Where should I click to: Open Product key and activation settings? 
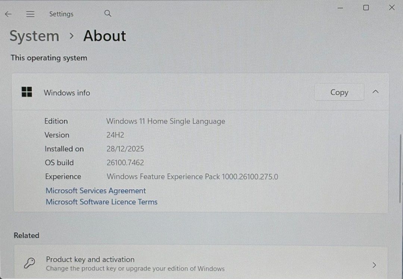90,259
